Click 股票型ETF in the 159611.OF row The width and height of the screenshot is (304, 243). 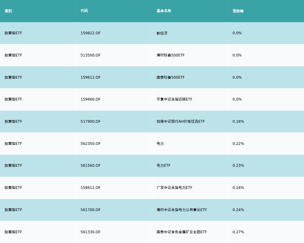pos(13,188)
